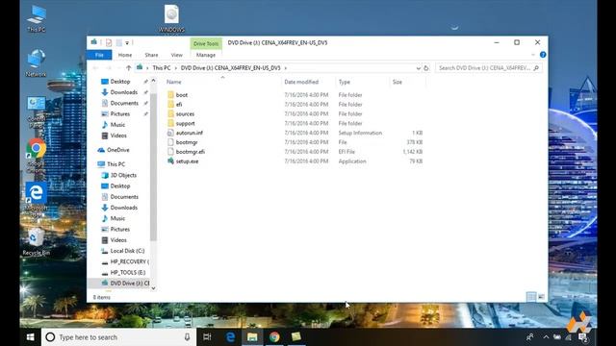Open Chrome from the taskbar
The width and height of the screenshot is (616, 346).
274,337
